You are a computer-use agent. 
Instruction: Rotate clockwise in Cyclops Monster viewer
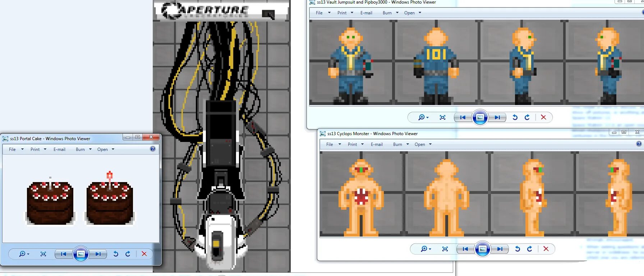(x=529, y=249)
